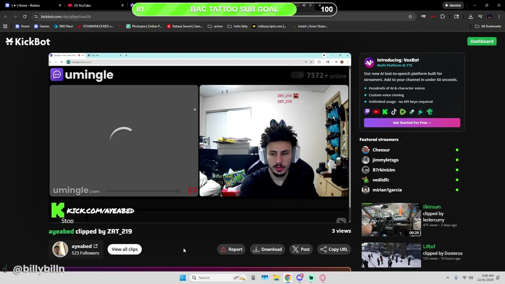This screenshot has width=505, height=284.
Task: Expand the All Bookmarks folder
Action: click(x=488, y=26)
